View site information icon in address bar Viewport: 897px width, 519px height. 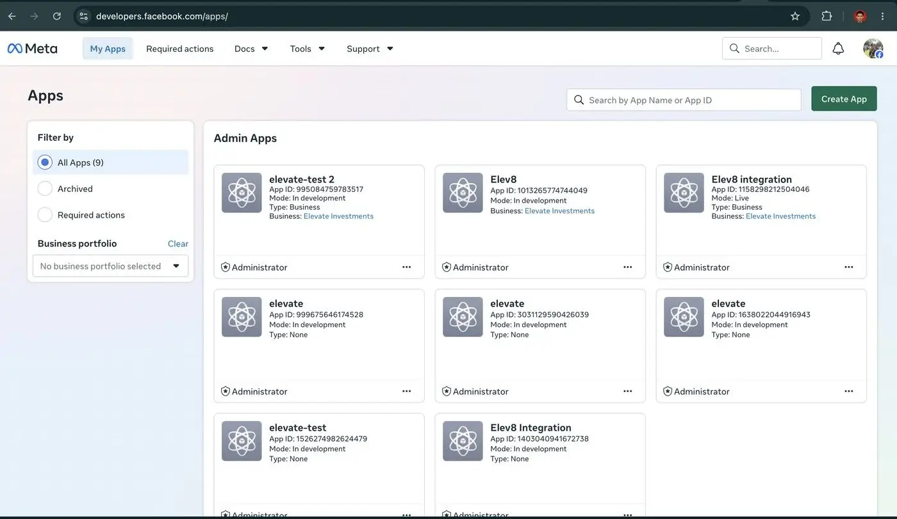click(83, 16)
